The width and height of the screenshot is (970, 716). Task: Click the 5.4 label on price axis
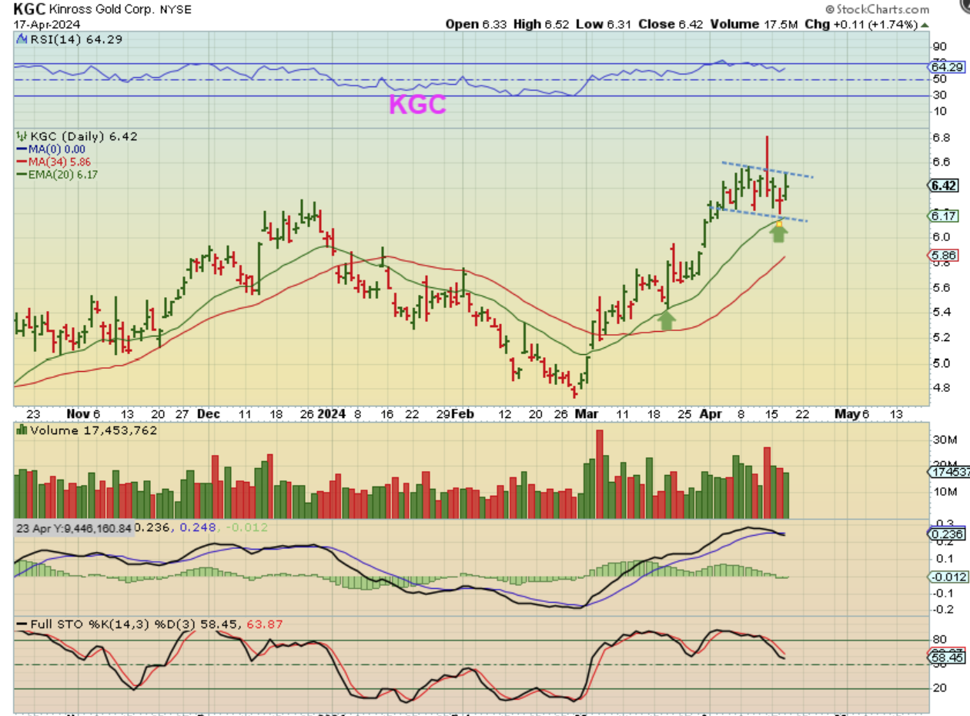[x=943, y=312]
